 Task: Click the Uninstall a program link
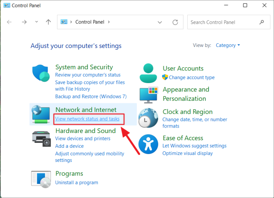click(77, 182)
